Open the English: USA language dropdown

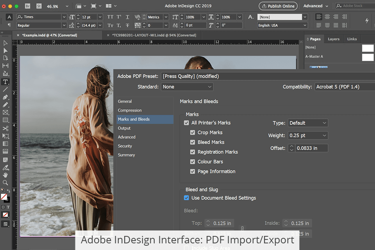pos(282,25)
